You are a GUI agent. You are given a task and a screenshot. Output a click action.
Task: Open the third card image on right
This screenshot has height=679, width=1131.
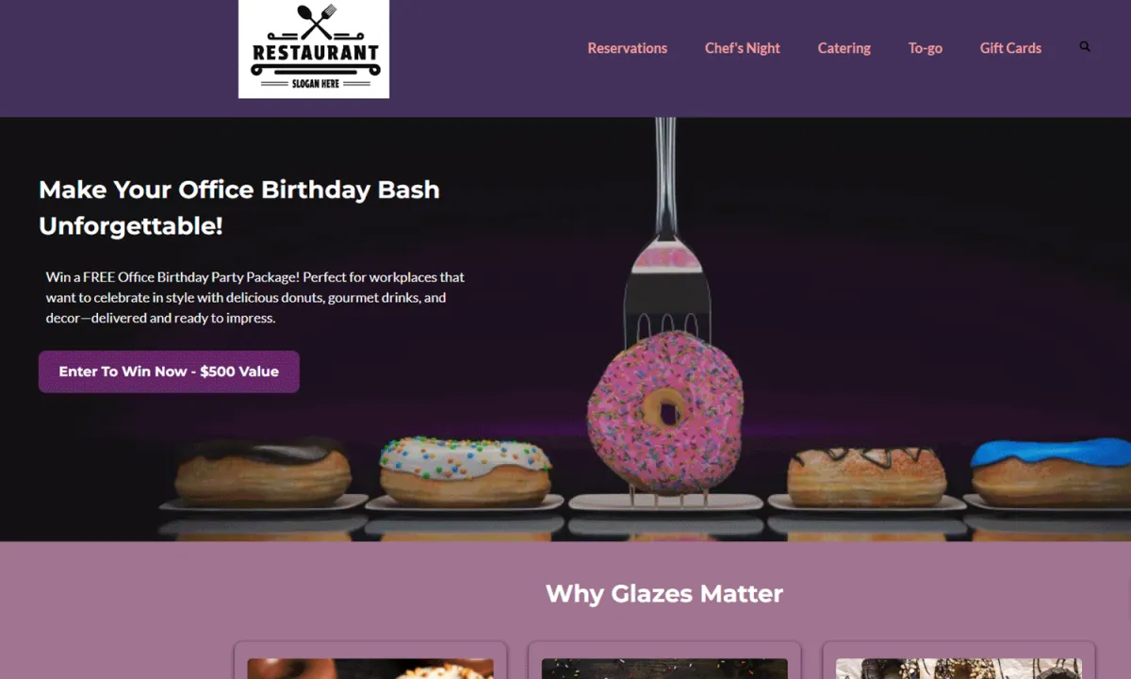[x=959, y=668]
